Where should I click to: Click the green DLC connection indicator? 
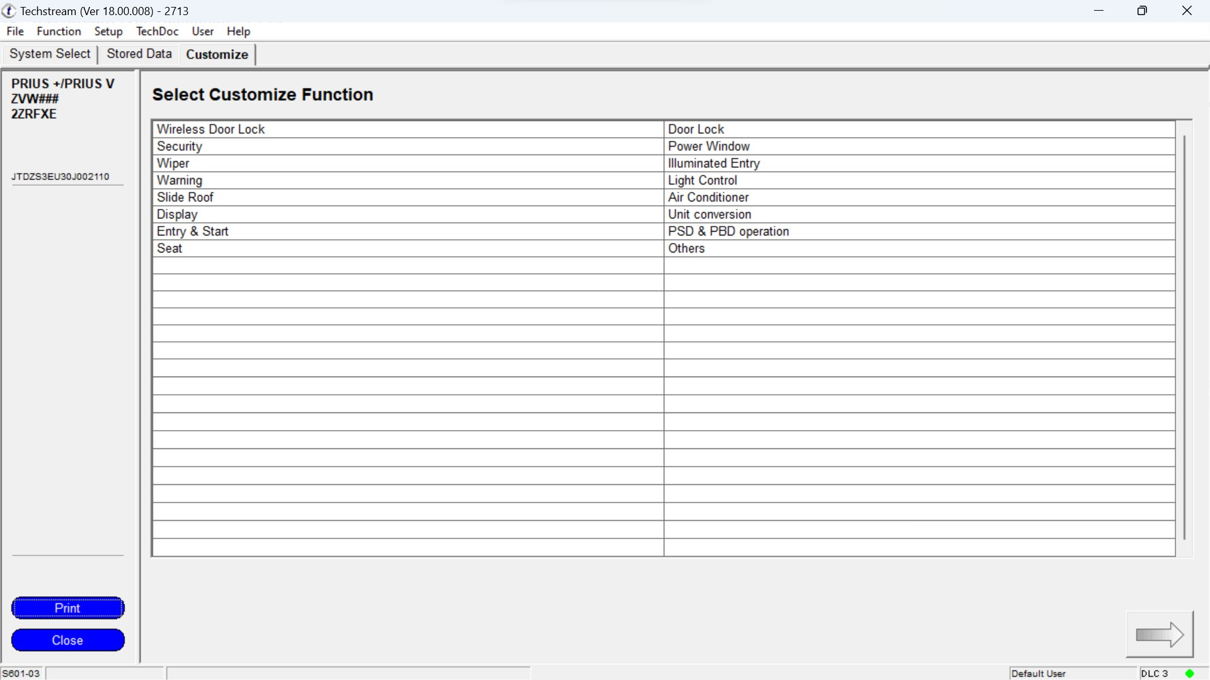(1189, 674)
